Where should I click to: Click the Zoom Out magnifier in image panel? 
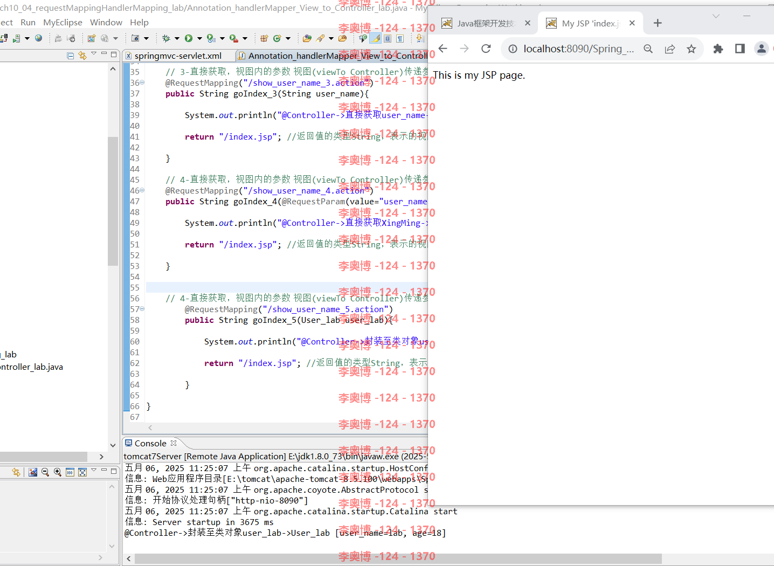45,472
